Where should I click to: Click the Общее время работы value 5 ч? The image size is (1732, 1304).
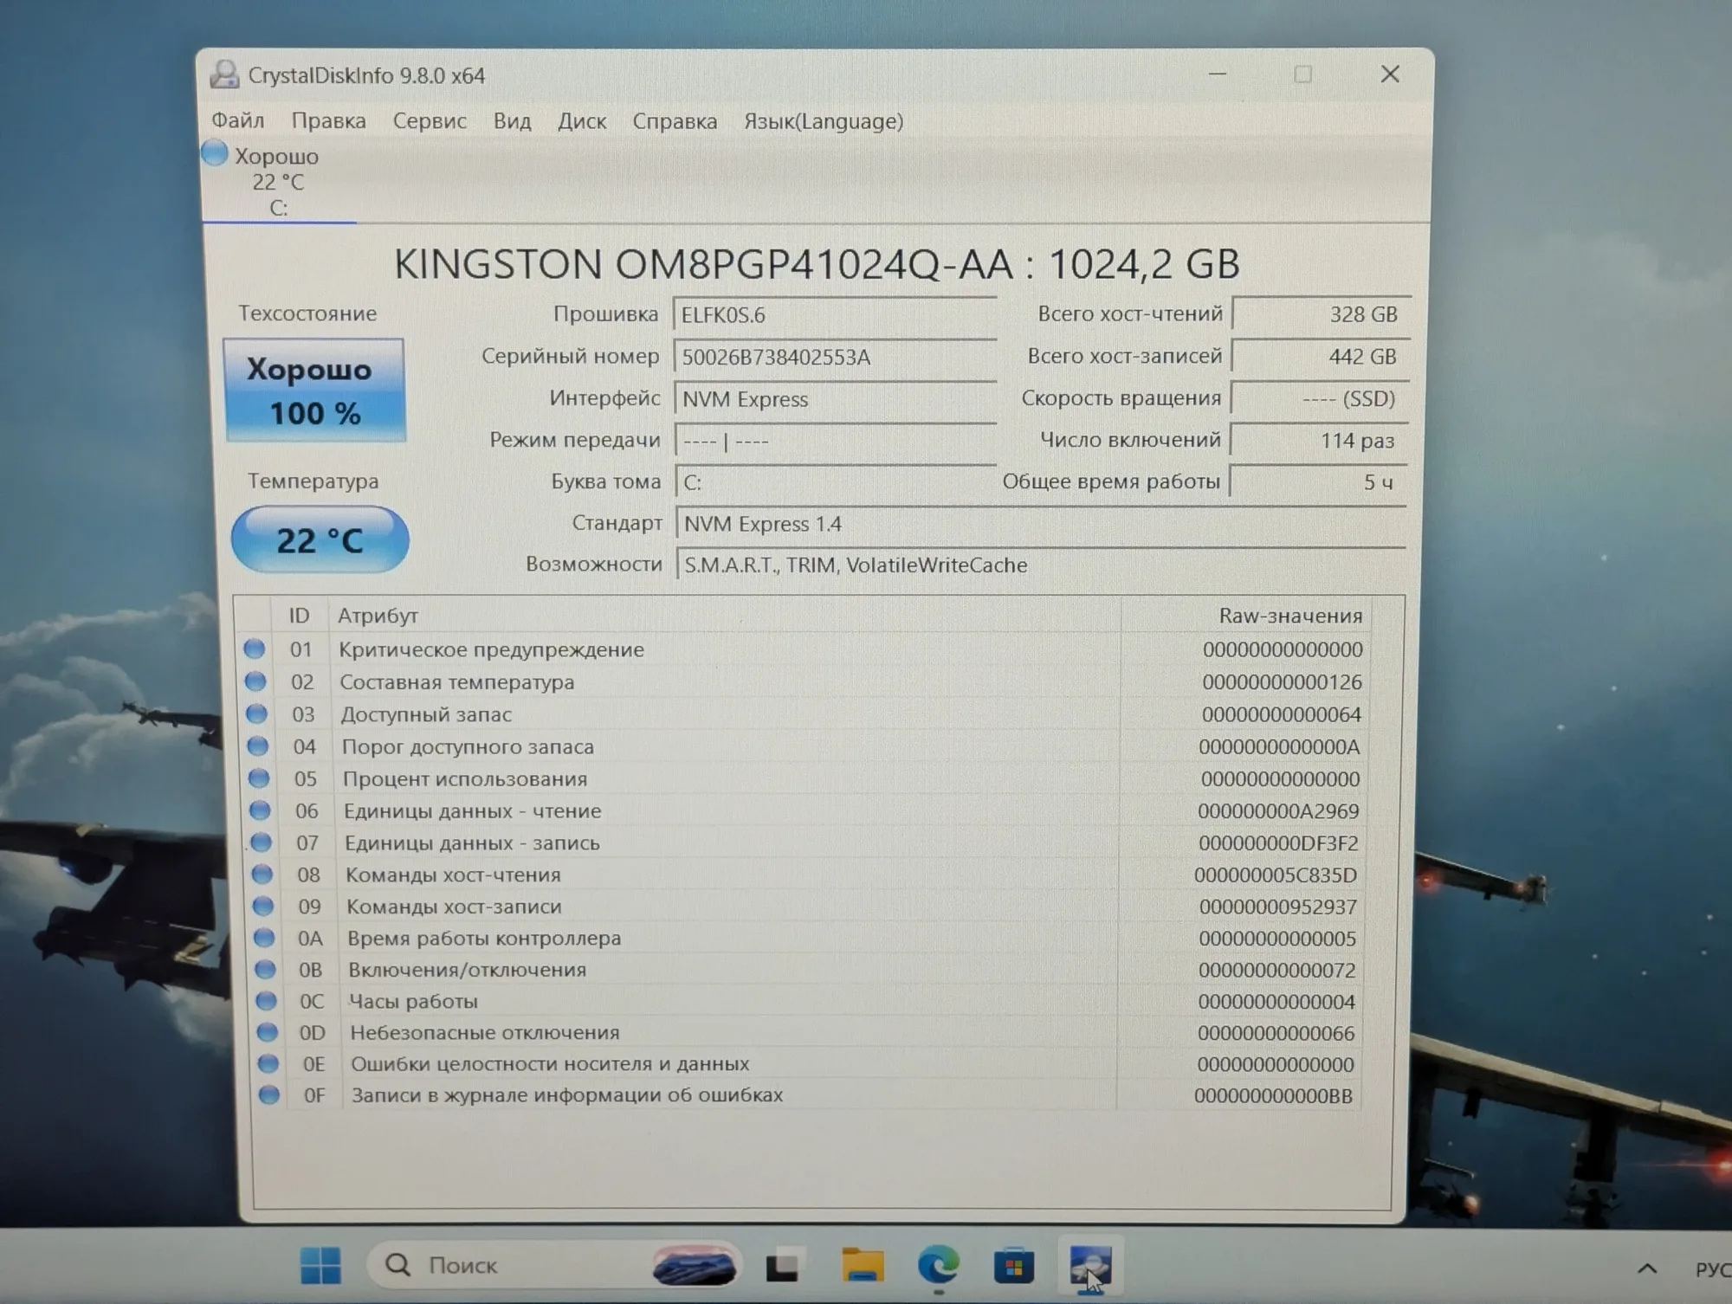click(1317, 482)
